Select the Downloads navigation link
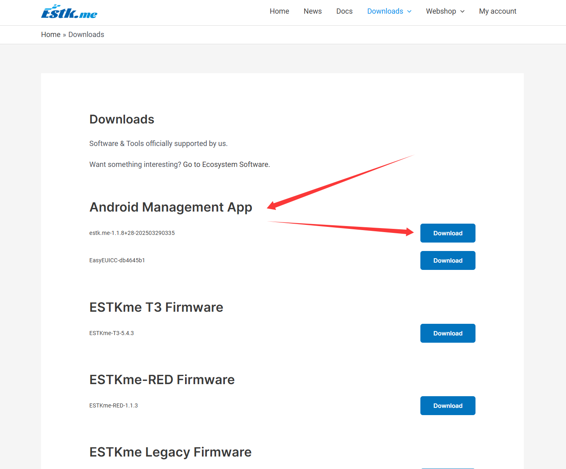Screen dimensions: 566x469 coord(385,11)
